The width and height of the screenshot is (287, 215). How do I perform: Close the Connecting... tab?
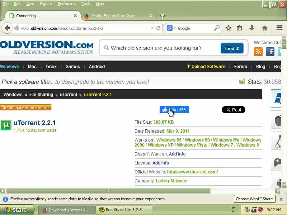(x=75, y=16)
